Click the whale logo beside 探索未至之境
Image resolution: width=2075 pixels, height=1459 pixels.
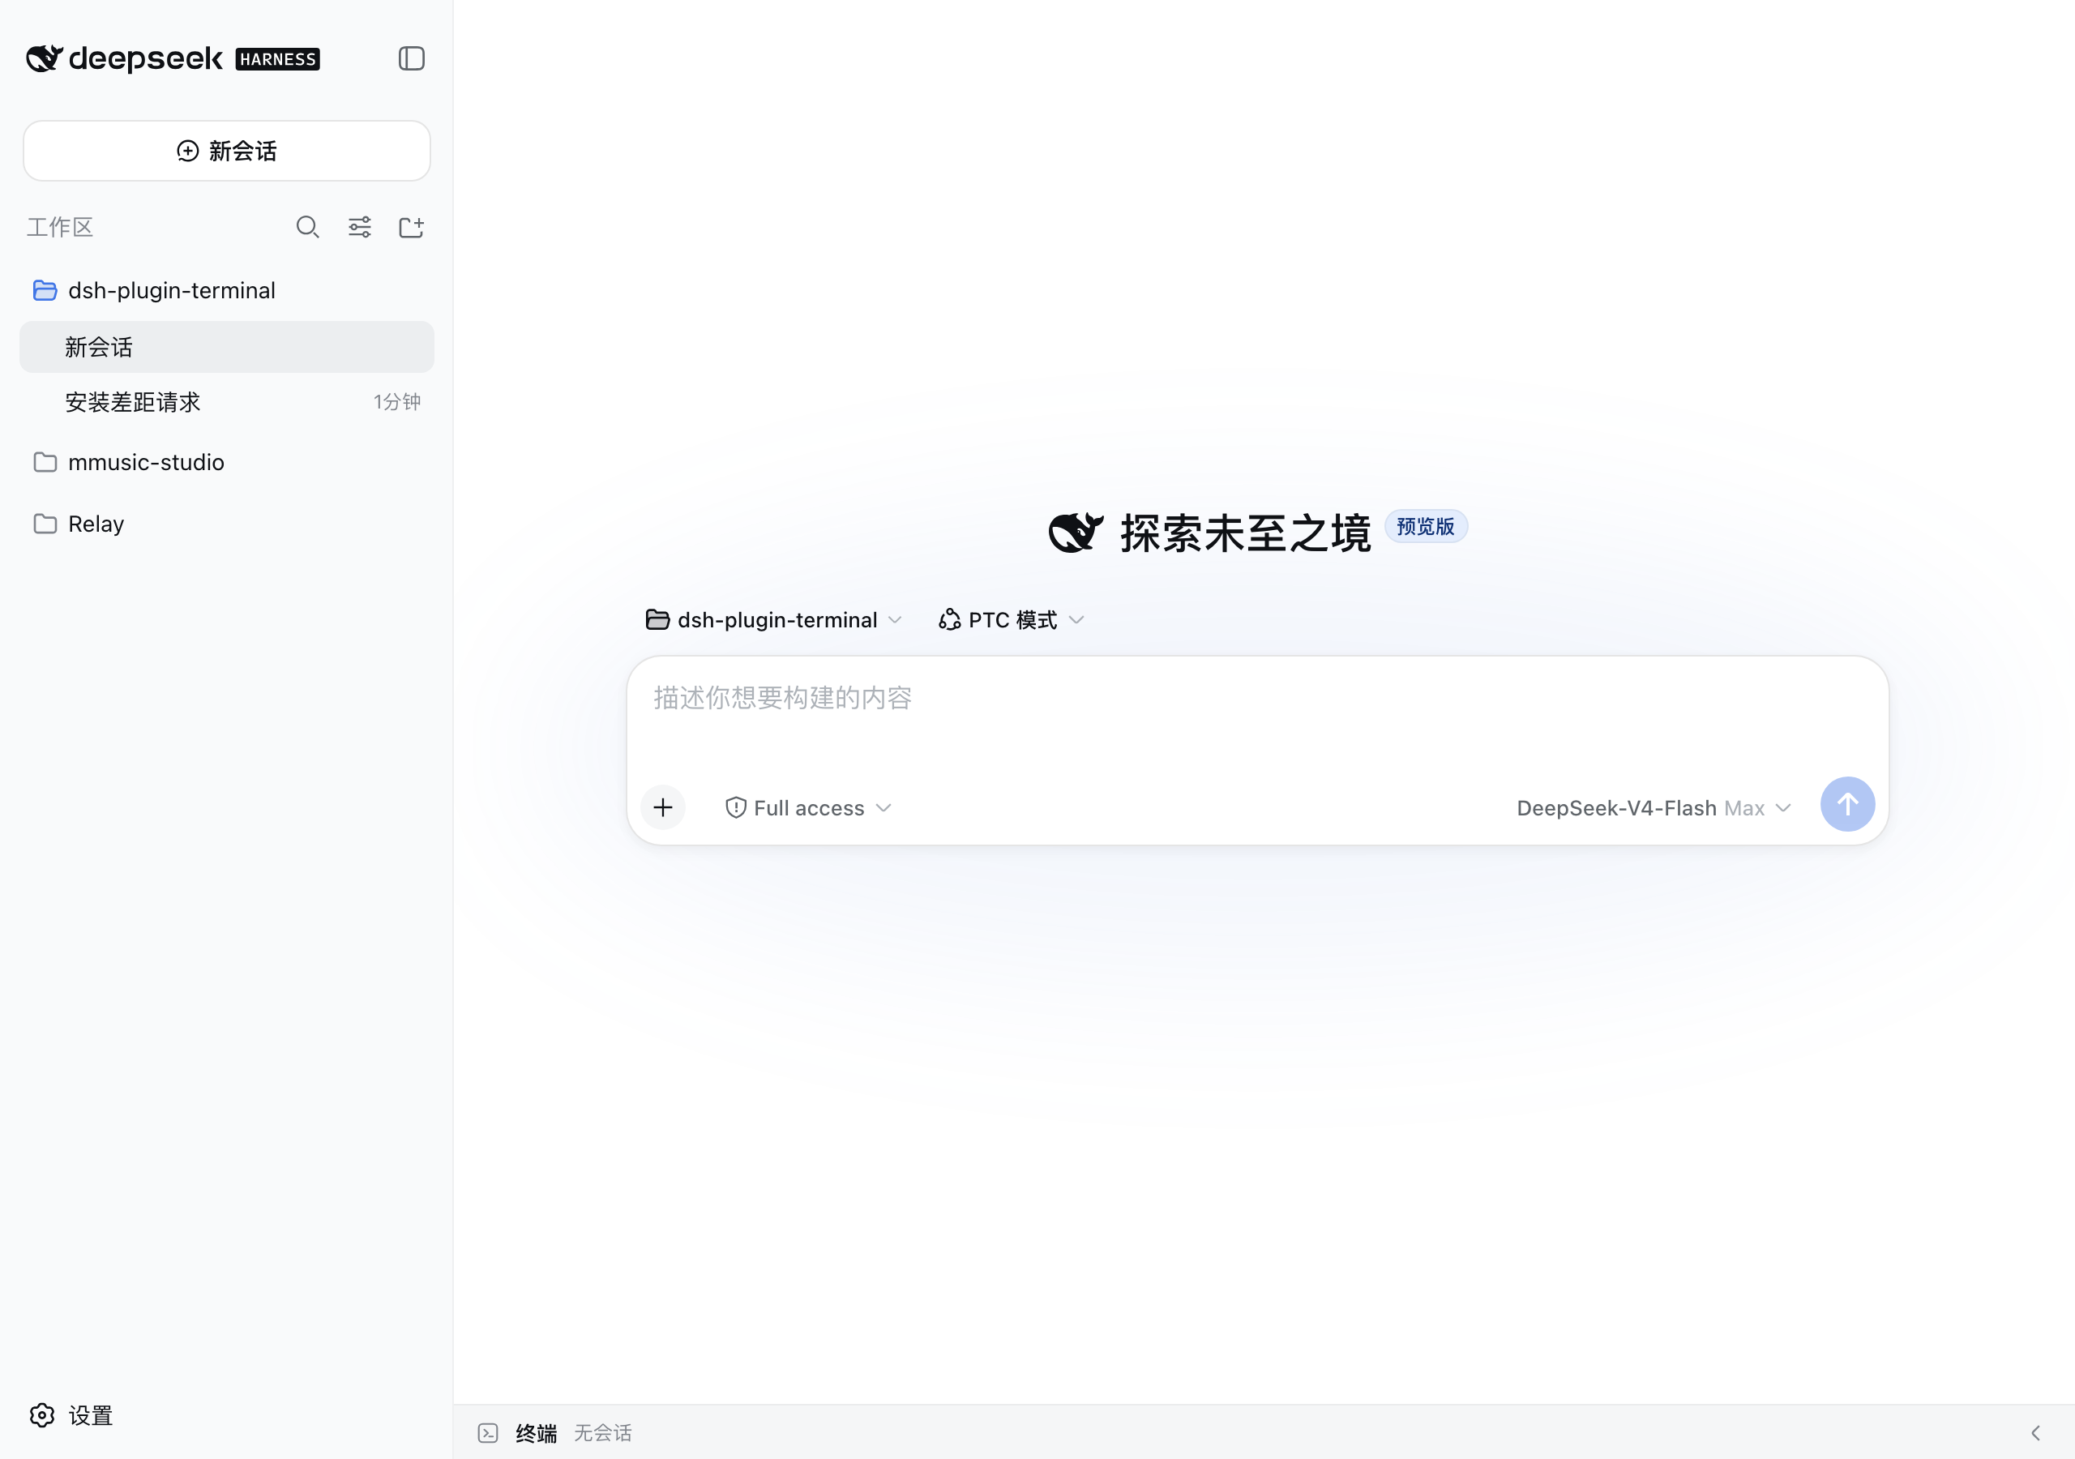[x=1076, y=533]
